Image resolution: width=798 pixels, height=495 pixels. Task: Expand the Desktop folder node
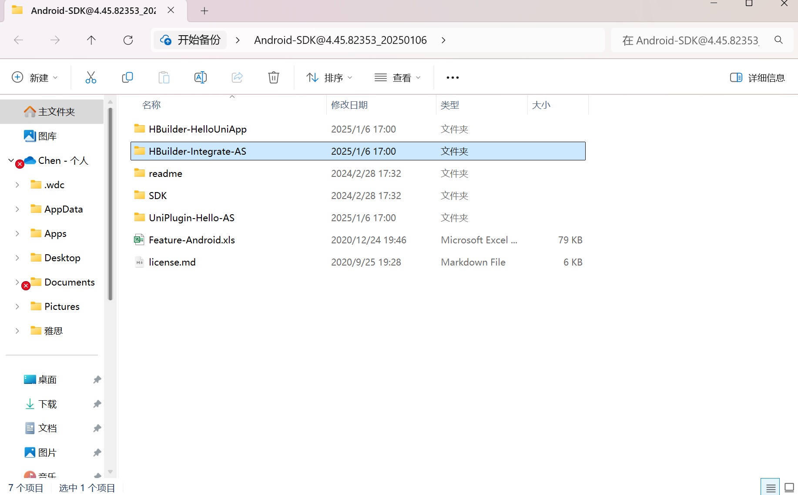(x=17, y=258)
